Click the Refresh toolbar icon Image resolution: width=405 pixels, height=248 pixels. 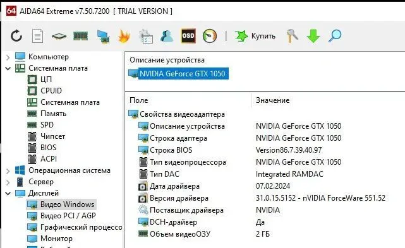click(16, 35)
